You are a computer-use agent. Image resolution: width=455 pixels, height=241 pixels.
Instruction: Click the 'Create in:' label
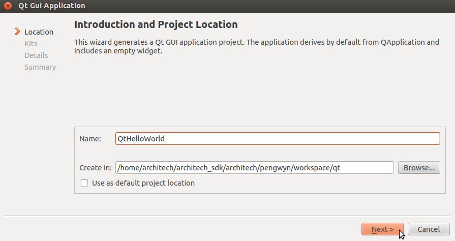pos(96,168)
